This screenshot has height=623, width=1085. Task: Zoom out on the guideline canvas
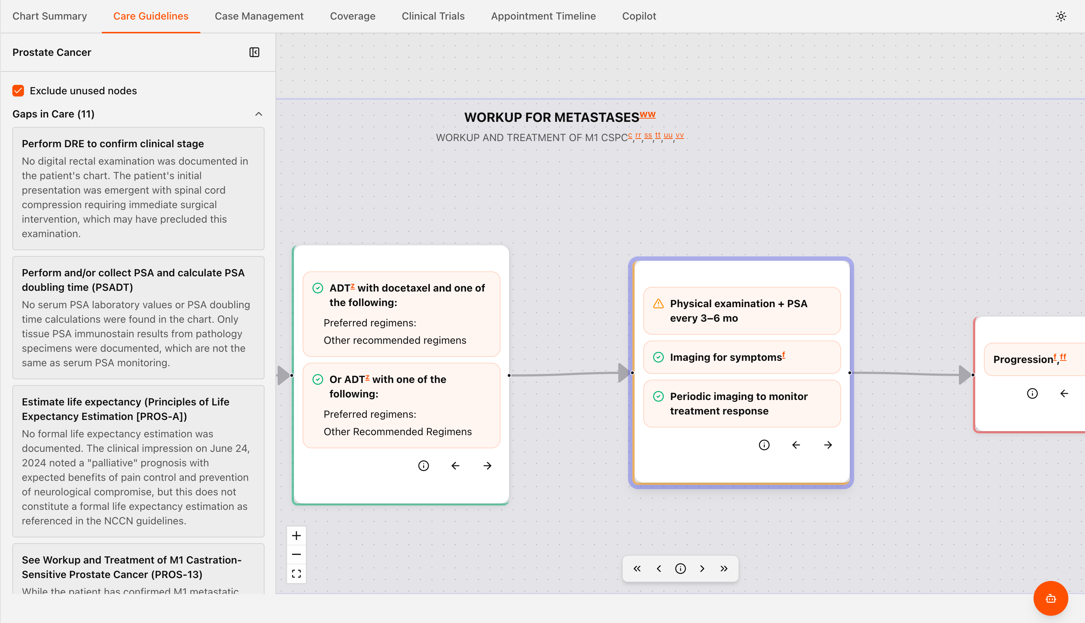click(x=296, y=554)
